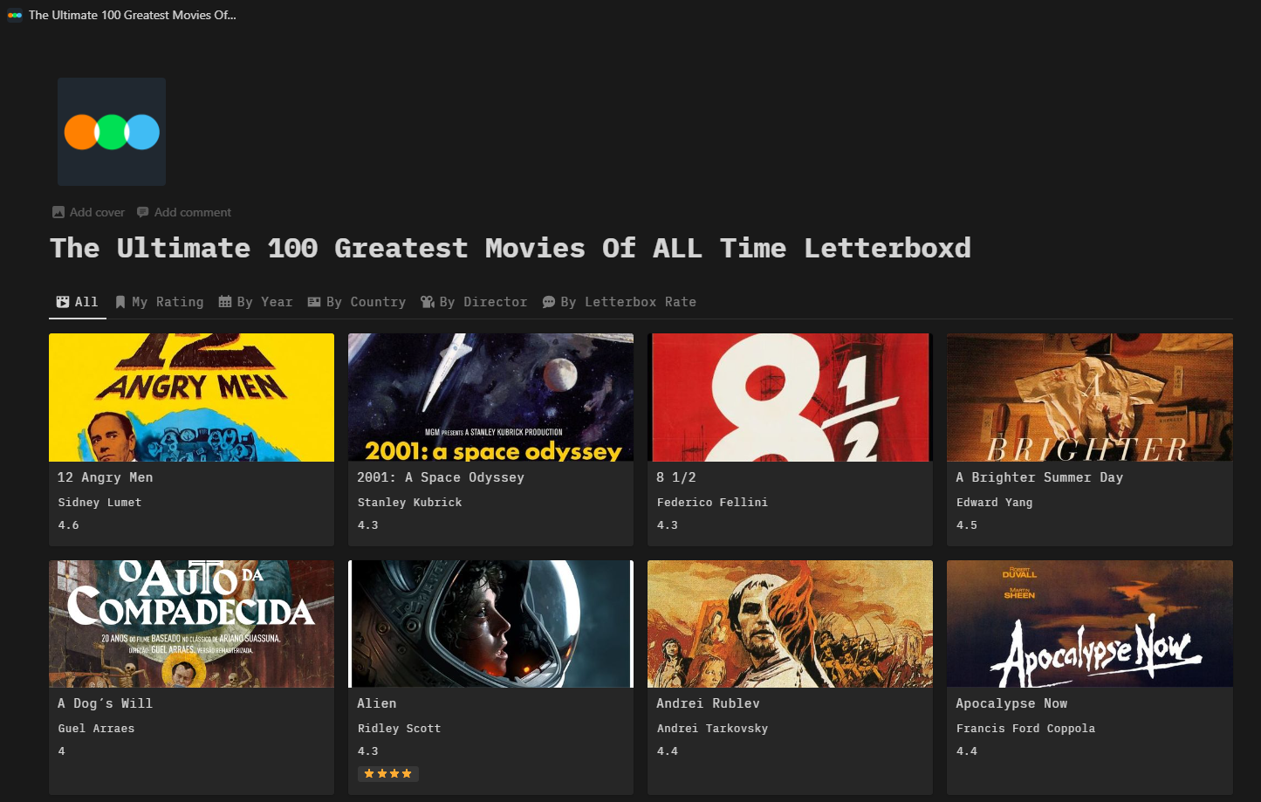Open the By Country view tab

tap(357, 302)
